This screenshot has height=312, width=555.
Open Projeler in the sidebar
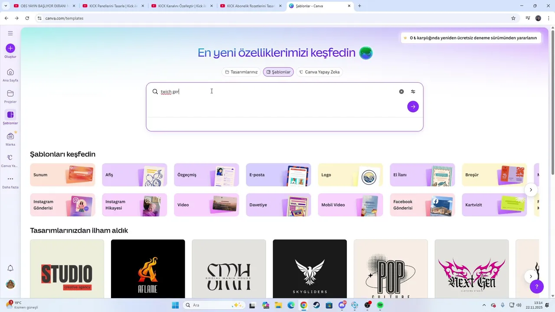pyautogui.click(x=10, y=96)
